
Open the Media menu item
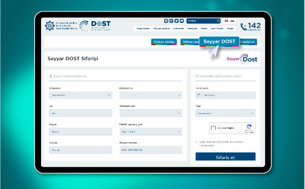click(x=204, y=28)
